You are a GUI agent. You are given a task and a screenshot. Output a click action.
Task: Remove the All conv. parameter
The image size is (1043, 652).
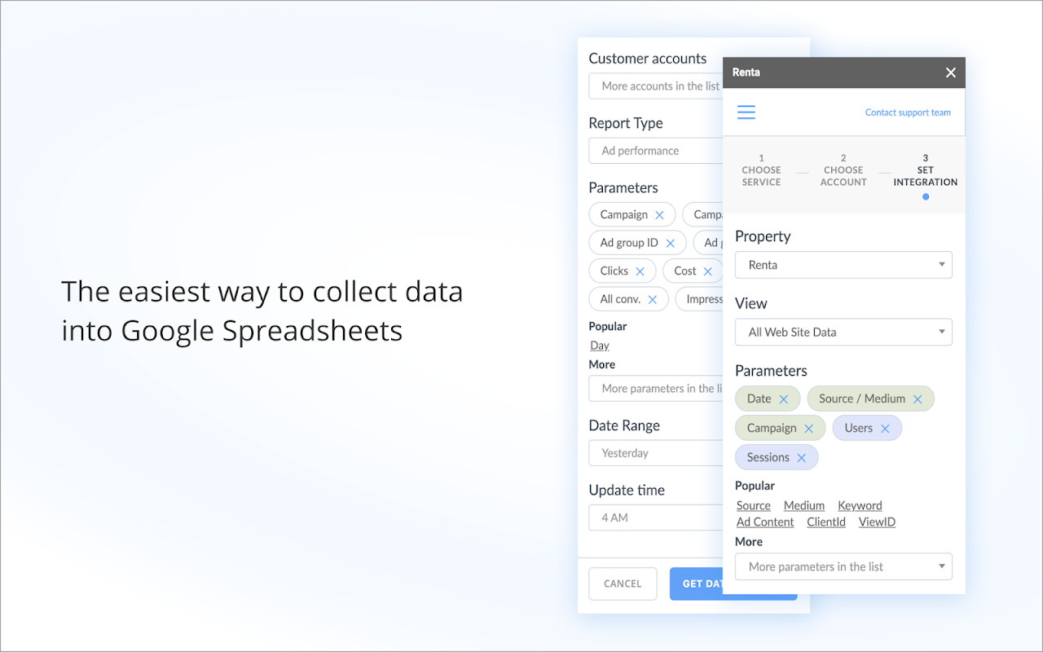[653, 299]
